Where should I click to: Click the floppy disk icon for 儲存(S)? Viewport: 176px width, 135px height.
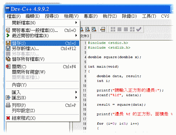tap(8, 43)
